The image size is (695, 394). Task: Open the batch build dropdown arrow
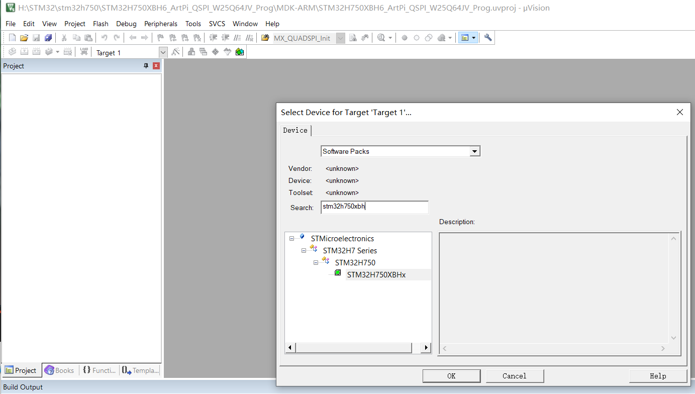coord(57,52)
